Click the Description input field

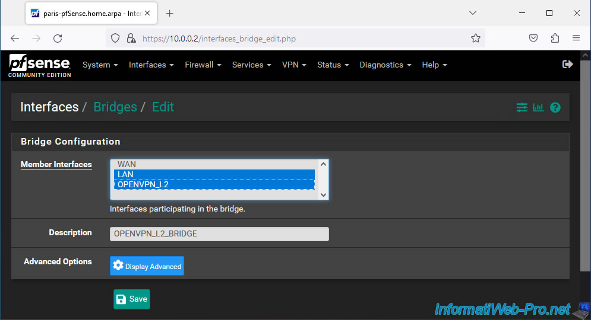(x=219, y=234)
